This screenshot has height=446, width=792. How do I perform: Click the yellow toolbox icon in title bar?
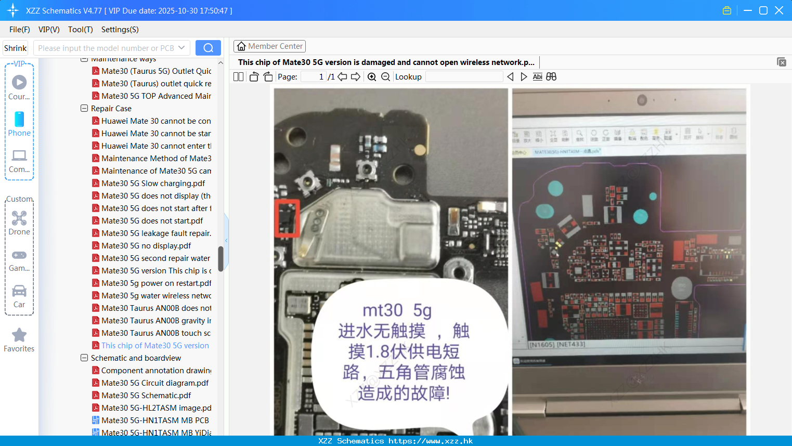(727, 10)
